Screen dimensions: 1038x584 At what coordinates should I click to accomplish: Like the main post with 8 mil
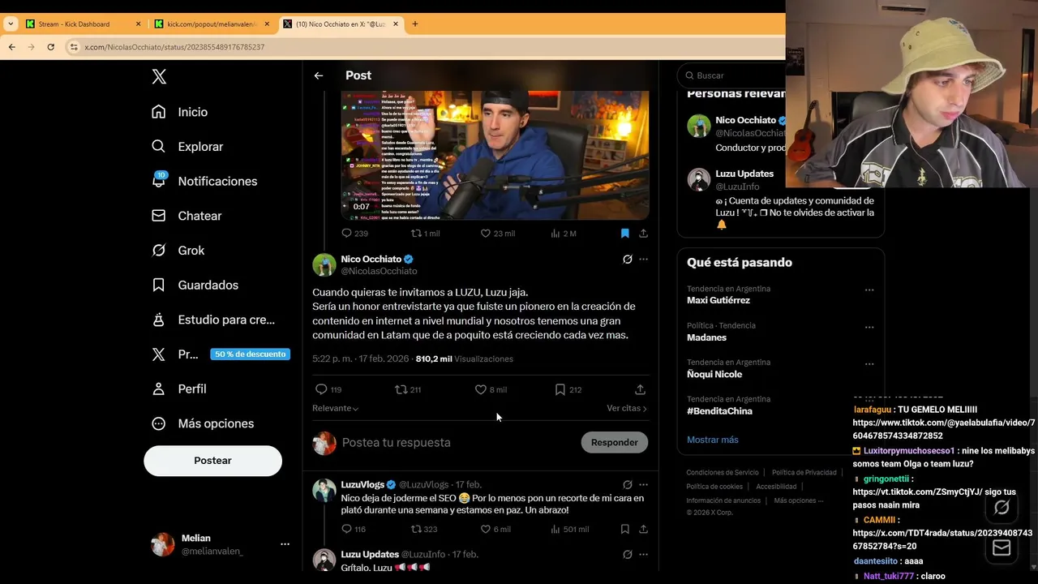point(491,390)
